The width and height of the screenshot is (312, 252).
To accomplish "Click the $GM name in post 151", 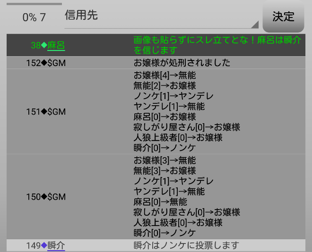I will [57, 112].
